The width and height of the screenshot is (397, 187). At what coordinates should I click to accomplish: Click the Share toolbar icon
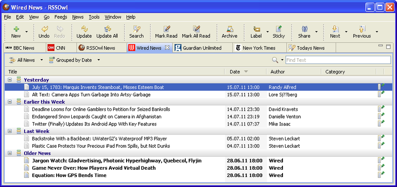click(x=304, y=29)
